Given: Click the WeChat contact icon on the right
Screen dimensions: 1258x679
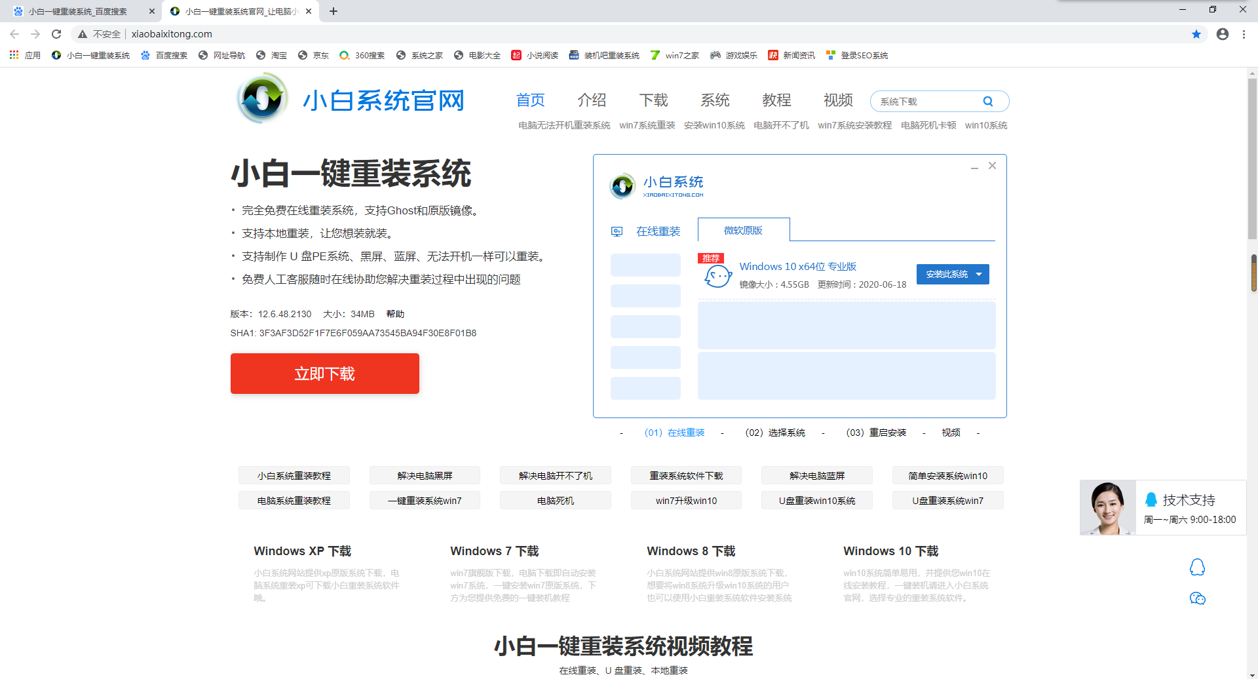Looking at the screenshot, I should [x=1197, y=598].
